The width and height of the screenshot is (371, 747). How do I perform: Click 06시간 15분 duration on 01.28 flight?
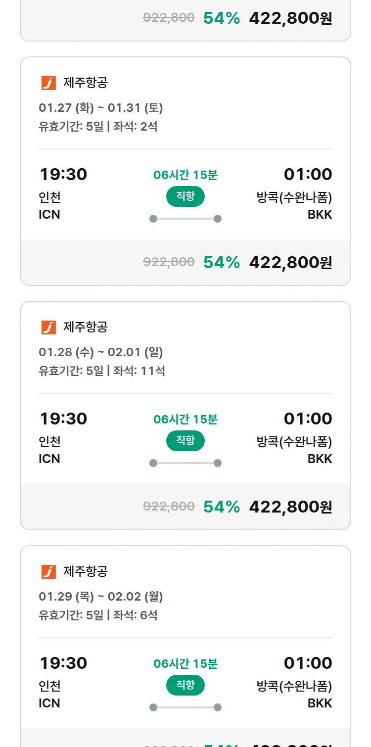pos(185,420)
